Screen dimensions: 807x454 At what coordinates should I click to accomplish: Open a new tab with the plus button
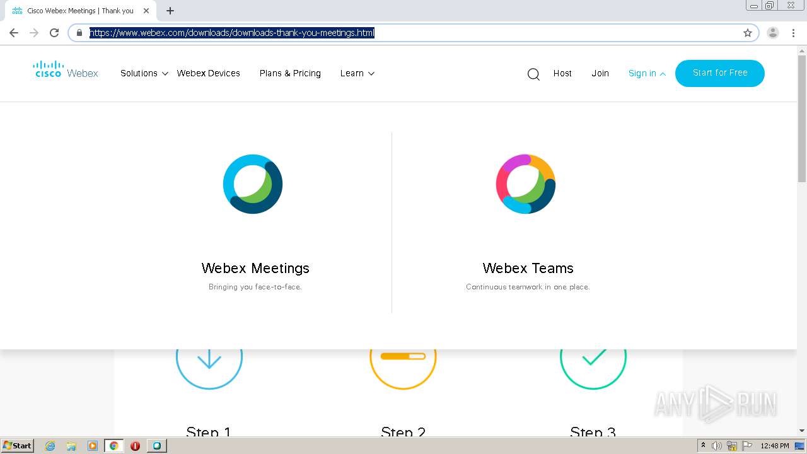tap(170, 11)
